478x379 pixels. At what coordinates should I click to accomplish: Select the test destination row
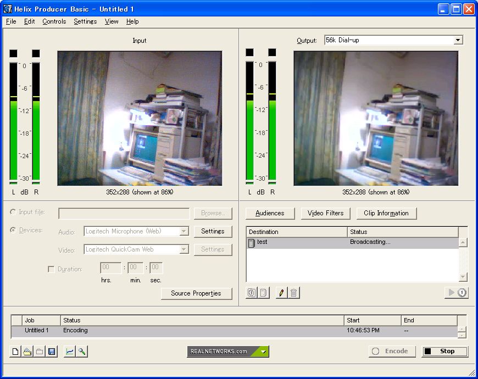[x=297, y=242]
